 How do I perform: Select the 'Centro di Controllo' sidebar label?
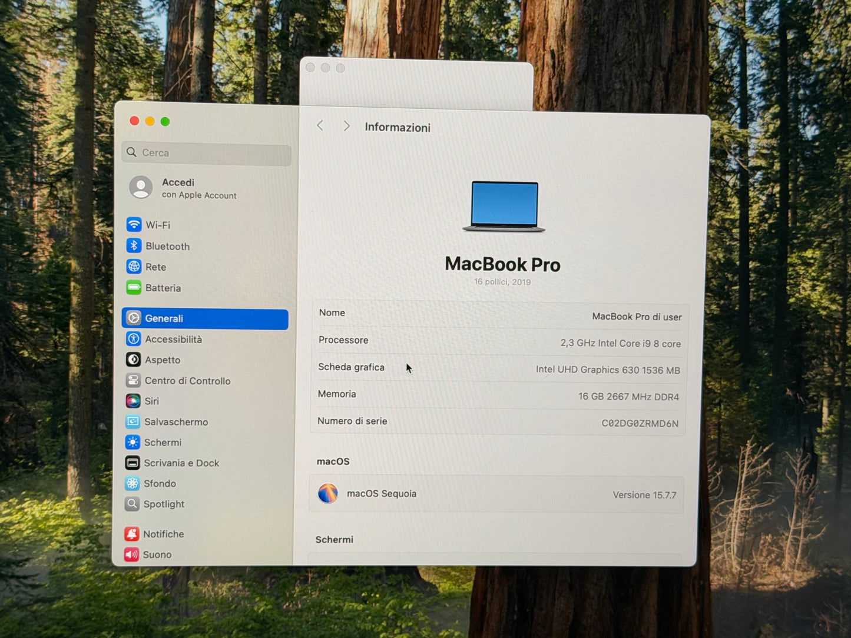click(x=187, y=381)
